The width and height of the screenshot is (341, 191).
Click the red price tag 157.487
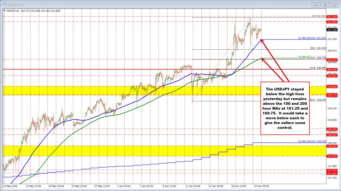pos(332,173)
